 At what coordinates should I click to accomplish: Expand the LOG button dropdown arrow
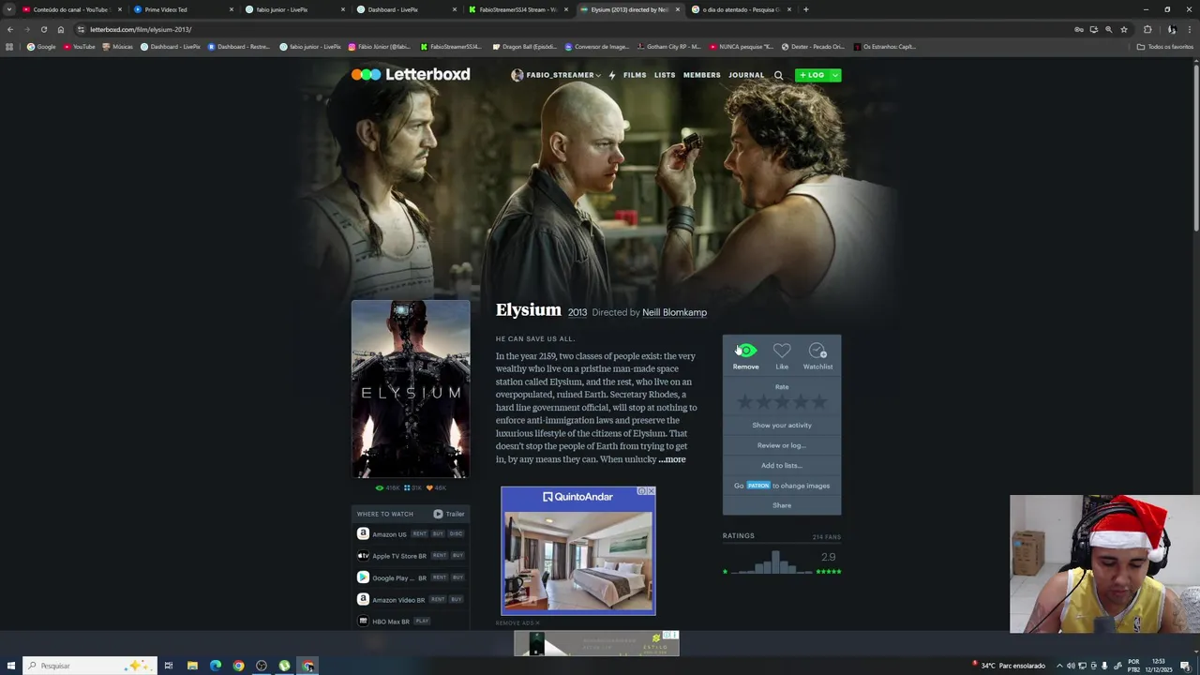835,75
